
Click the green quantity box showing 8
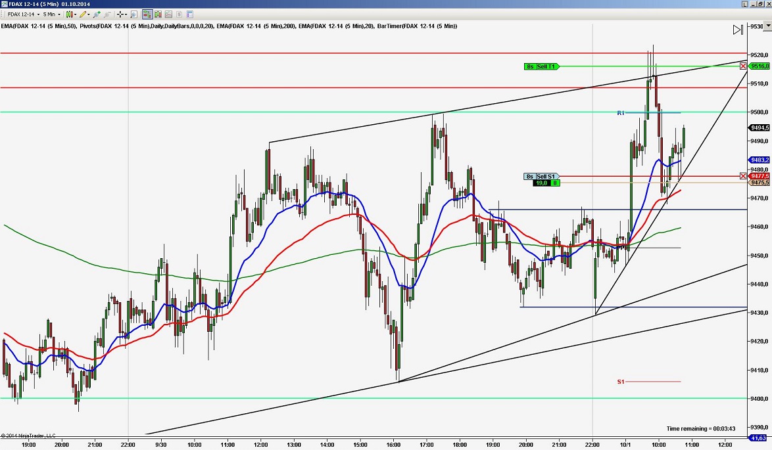(554, 183)
